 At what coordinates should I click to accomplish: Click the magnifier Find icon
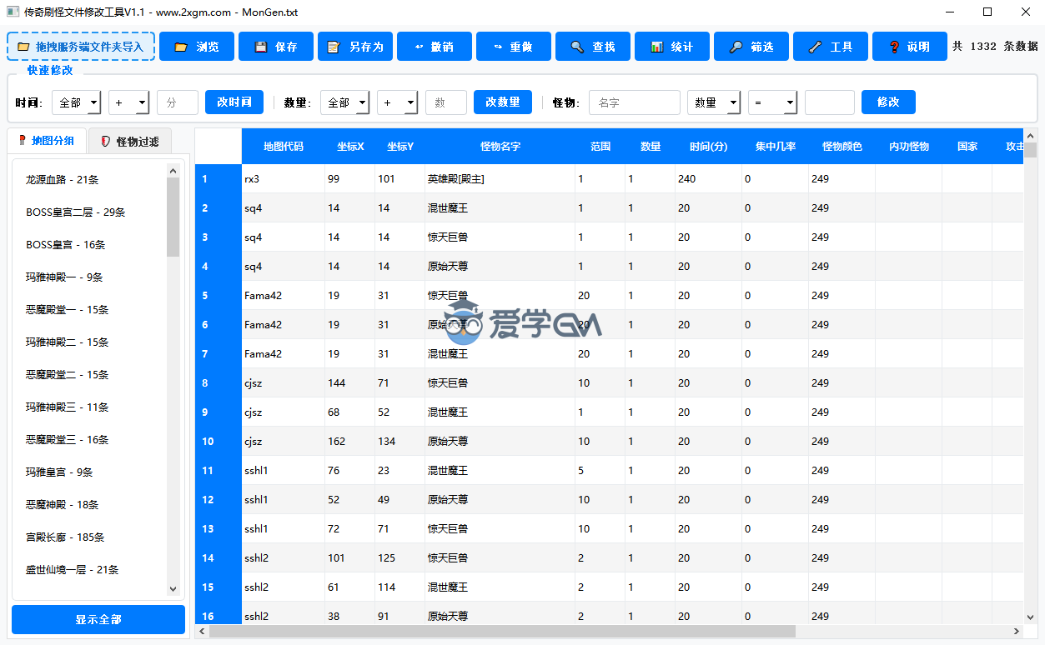click(x=577, y=47)
